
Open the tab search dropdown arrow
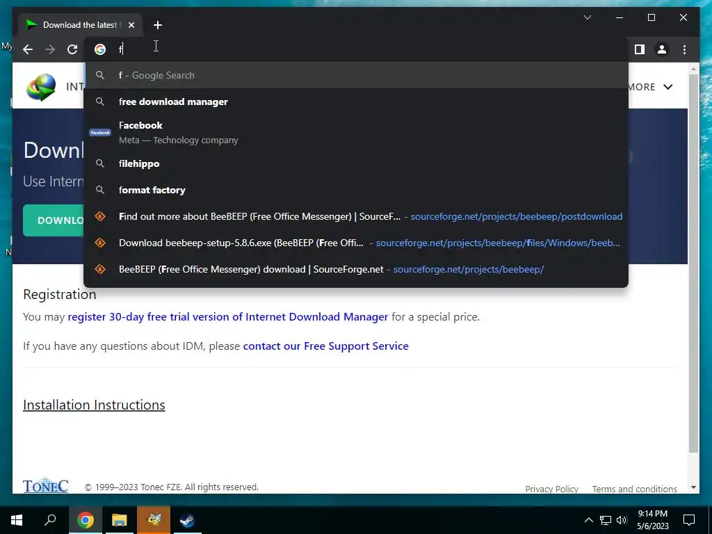[587, 17]
